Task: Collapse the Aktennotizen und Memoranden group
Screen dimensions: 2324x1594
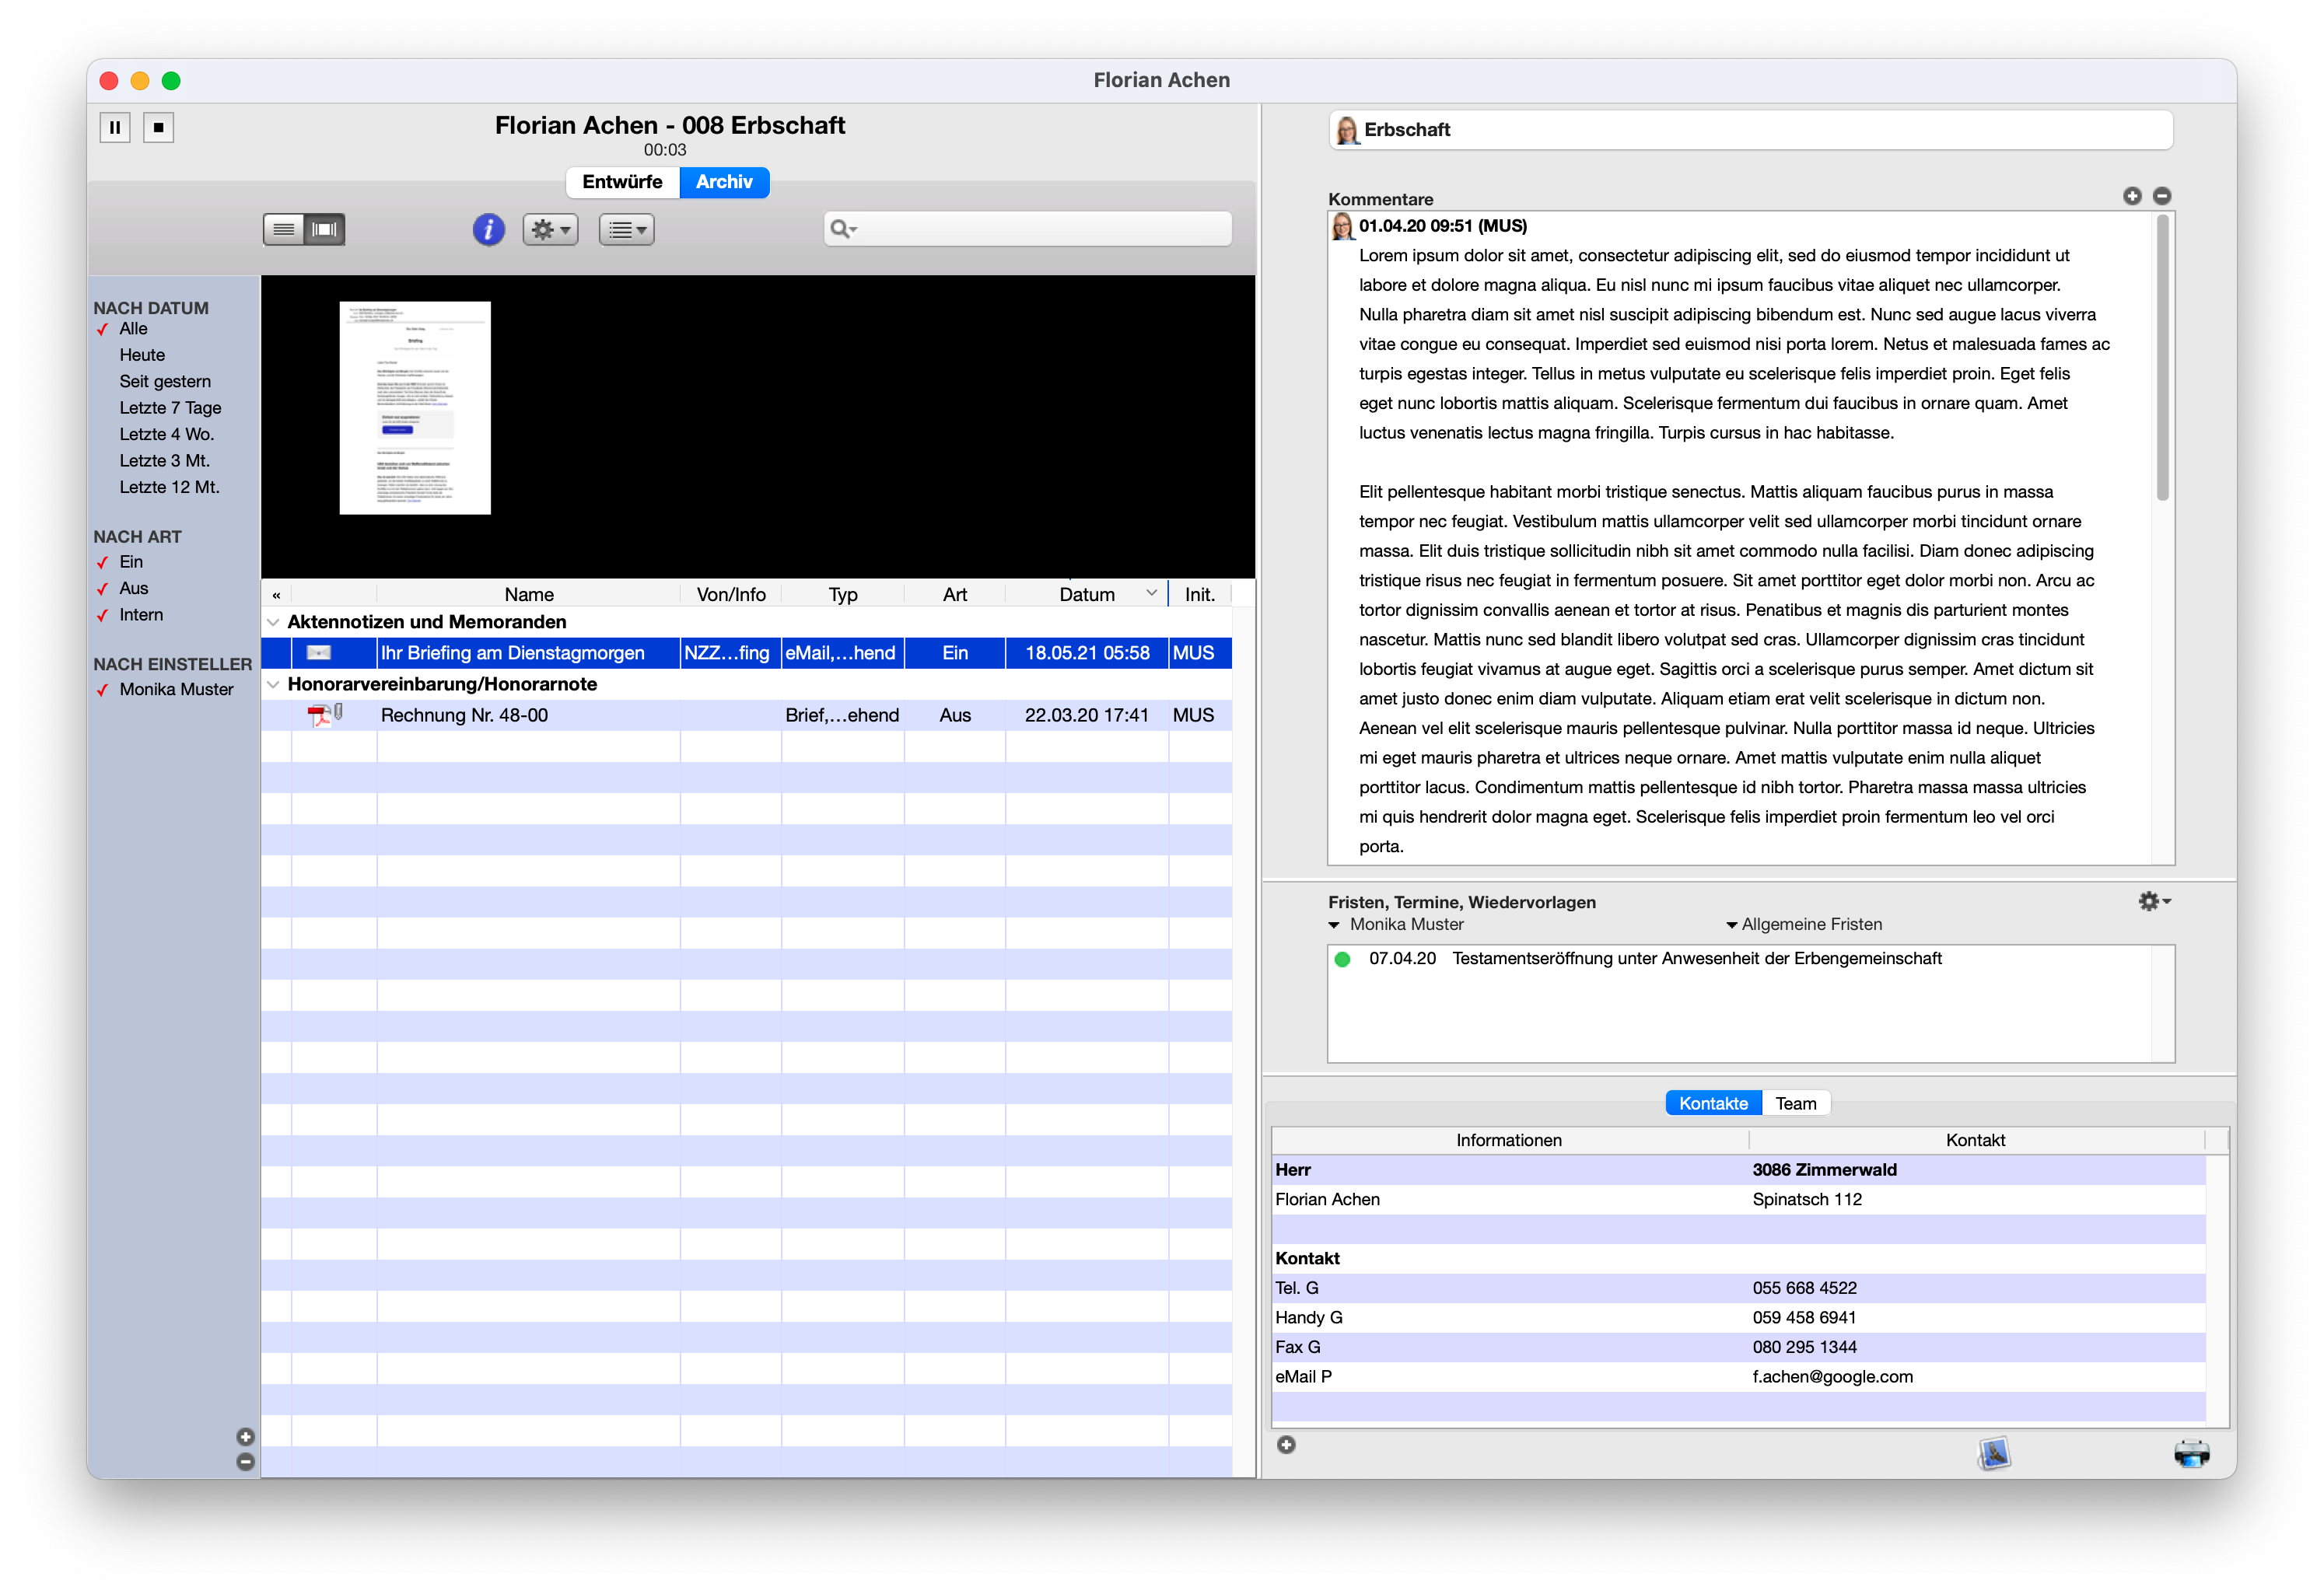Action: (x=273, y=622)
